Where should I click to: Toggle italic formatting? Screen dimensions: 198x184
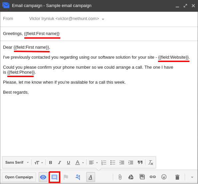pos(60,163)
